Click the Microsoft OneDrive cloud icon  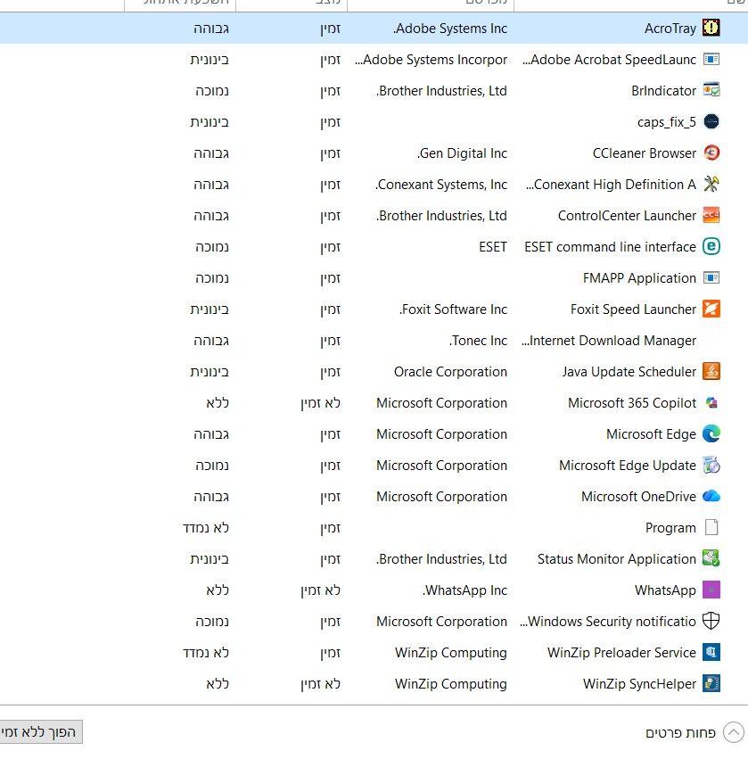coord(711,496)
